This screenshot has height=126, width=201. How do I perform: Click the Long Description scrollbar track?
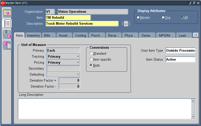[193, 109]
